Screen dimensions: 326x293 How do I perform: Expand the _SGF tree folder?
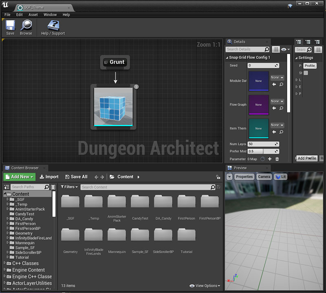point(7,199)
